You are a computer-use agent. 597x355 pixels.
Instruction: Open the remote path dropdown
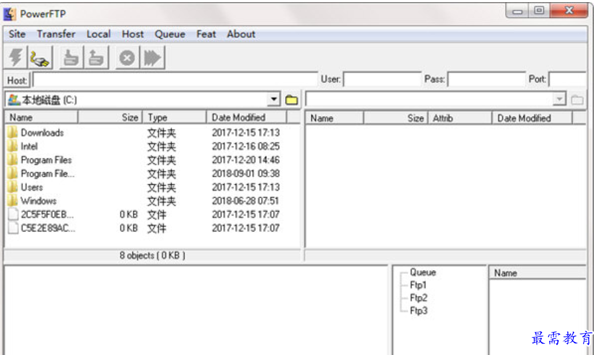coord(559,99)
